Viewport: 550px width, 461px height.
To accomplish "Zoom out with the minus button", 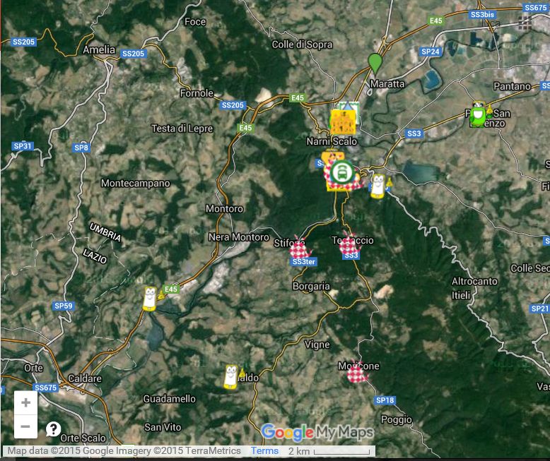I will (x=25, y=426).
